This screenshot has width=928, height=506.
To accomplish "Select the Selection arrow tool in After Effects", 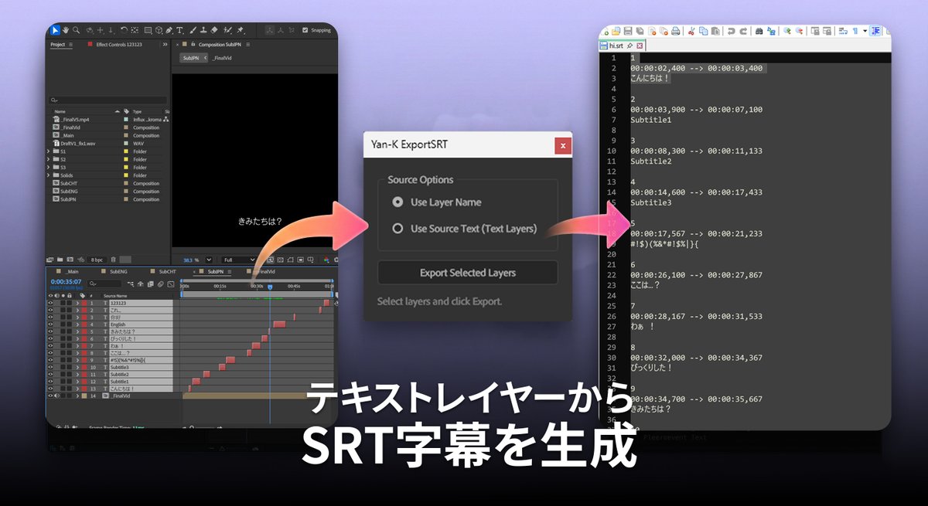I will (x=56, y=30).
